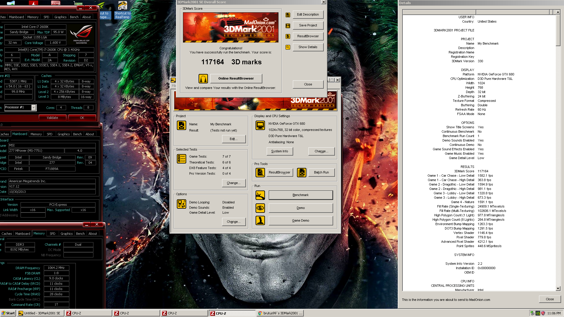This screenshot has height=317, width=564.
Task: Click the Details panel scrollbar thumb
Action: point(558,30)
